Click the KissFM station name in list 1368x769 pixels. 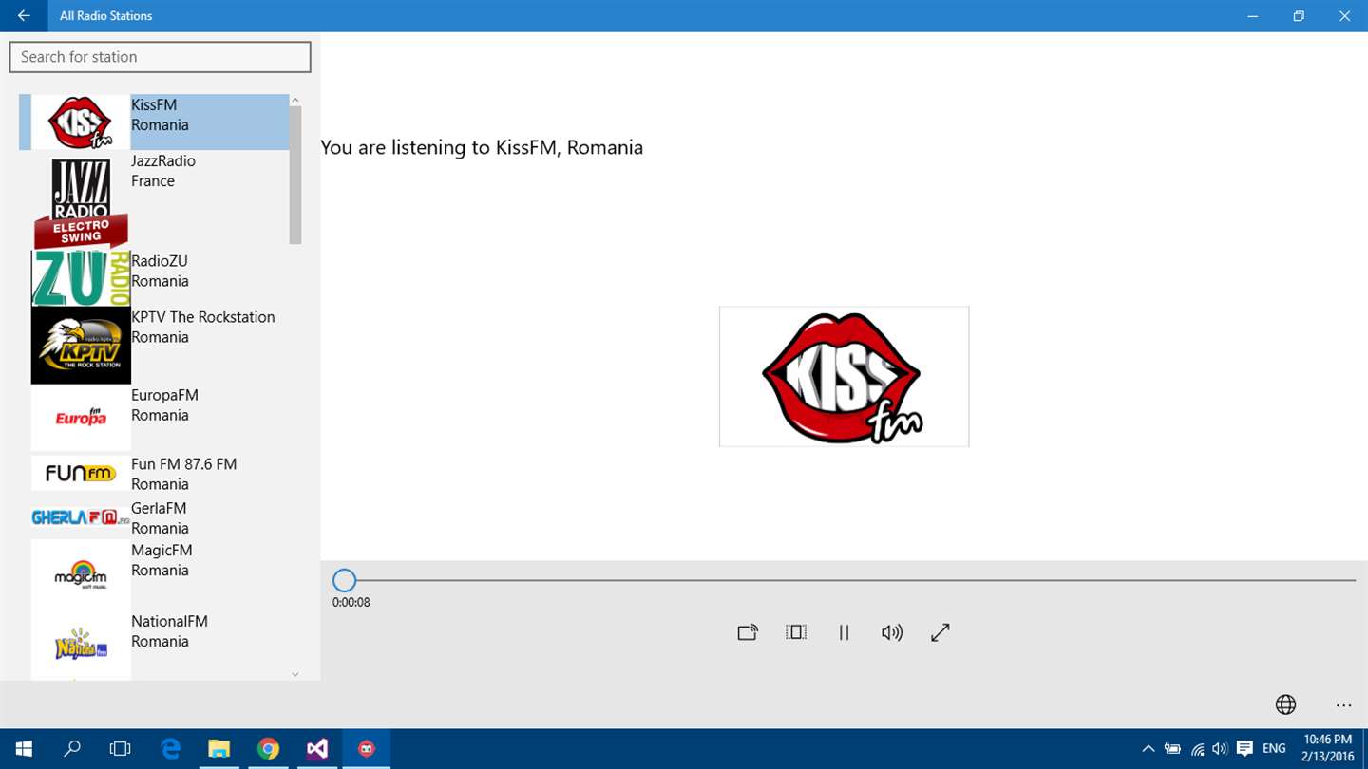(x=154, y=104)
